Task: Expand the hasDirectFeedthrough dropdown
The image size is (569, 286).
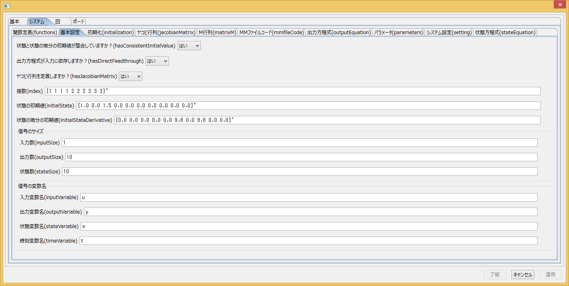Action: 157,61
